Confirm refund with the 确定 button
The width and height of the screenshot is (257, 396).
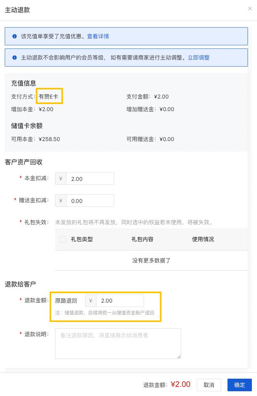pyautogui.click(x=239, y=385)
